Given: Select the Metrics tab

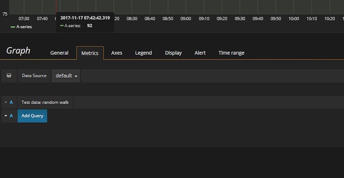Looking at the screenshot, I should click(90, 53).
